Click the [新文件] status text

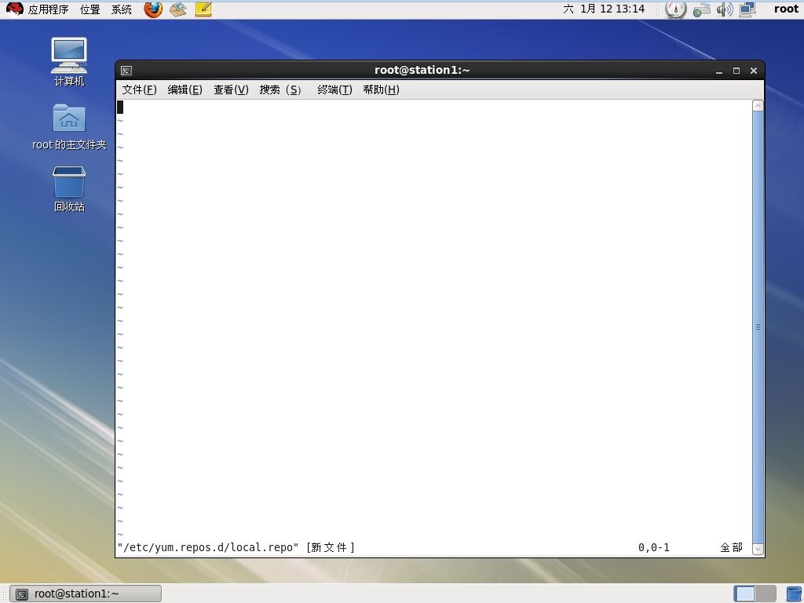[331, 547]
